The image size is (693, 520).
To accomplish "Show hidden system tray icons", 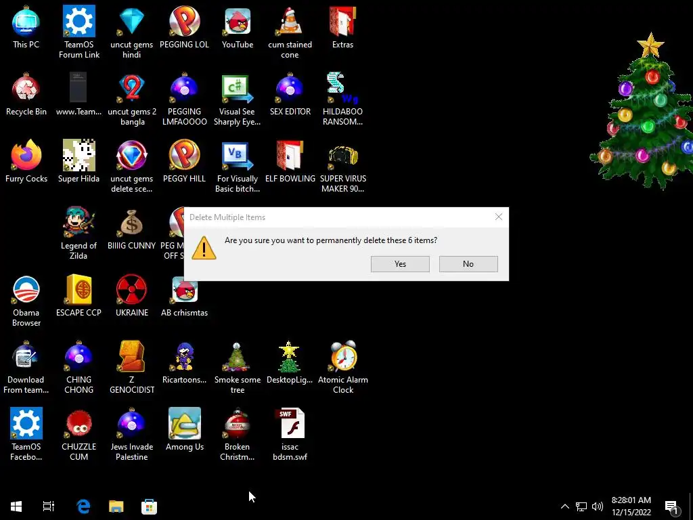I will (565, 506).
